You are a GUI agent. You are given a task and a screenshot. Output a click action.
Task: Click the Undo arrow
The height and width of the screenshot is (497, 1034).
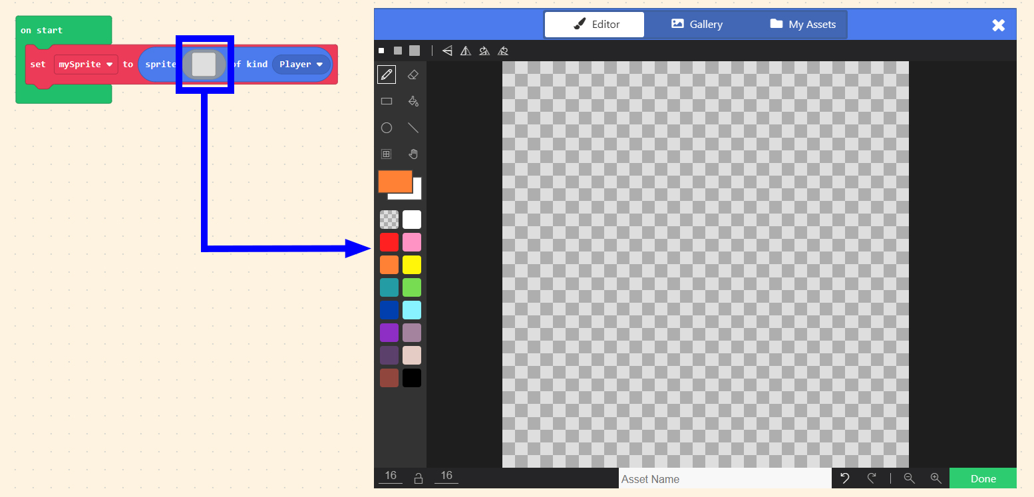(x=845, y=478)
